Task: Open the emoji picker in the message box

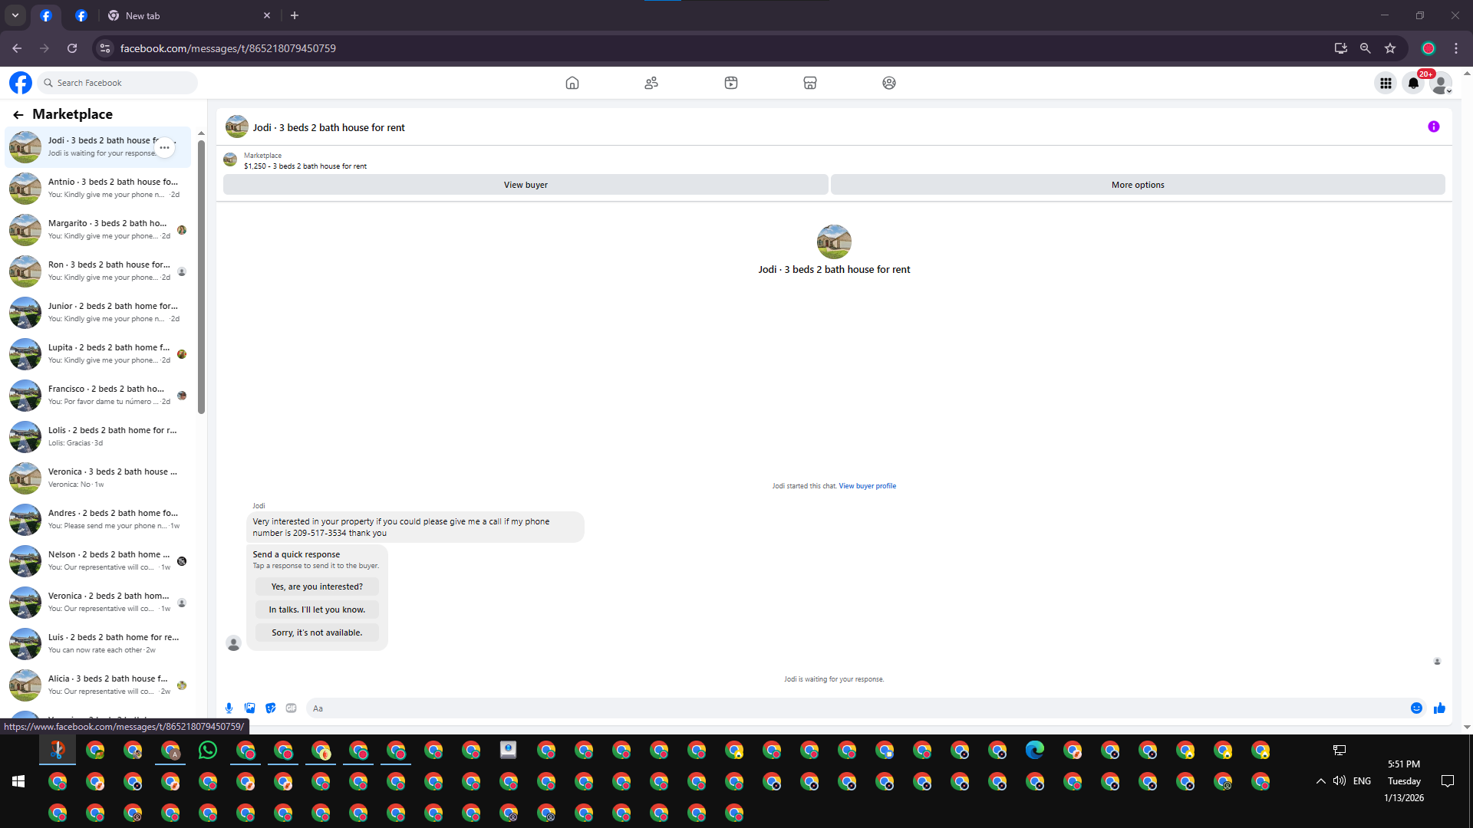Action: pyautogui.click(x=1416, y=708)
